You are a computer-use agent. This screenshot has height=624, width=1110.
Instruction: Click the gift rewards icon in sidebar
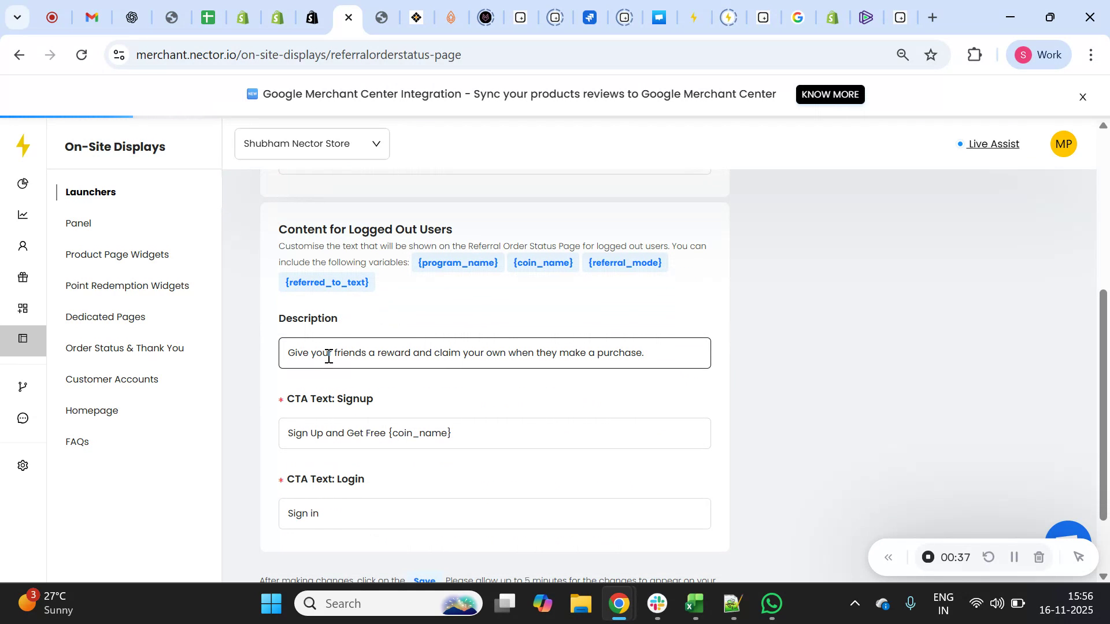(23, 277)
